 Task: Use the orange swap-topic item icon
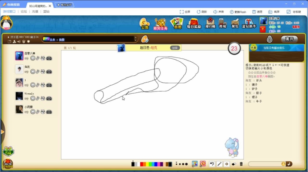pyautogui.click(x=203, y=163)
